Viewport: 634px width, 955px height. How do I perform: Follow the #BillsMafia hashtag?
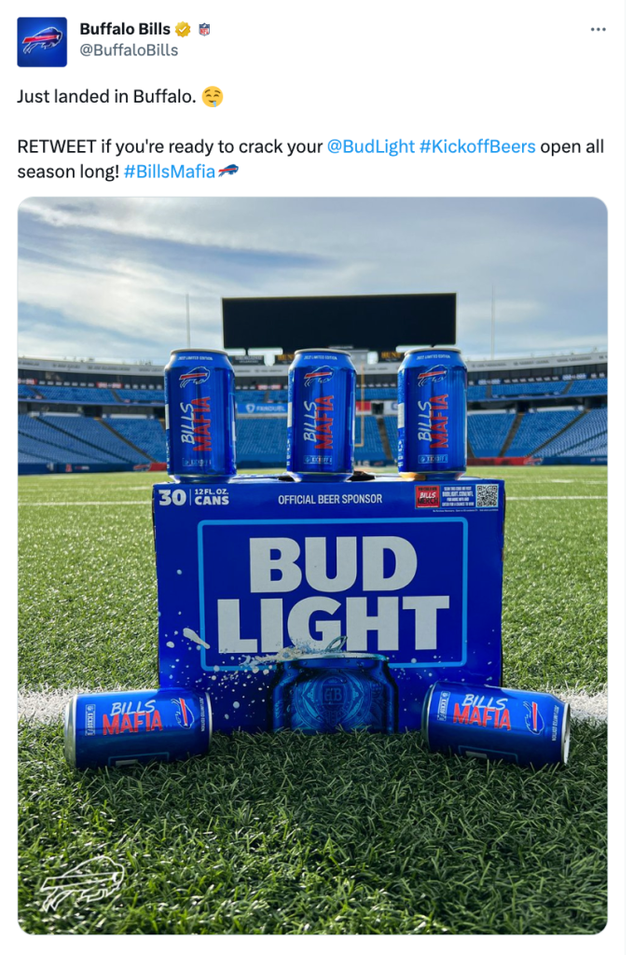[x=170, y=172]
